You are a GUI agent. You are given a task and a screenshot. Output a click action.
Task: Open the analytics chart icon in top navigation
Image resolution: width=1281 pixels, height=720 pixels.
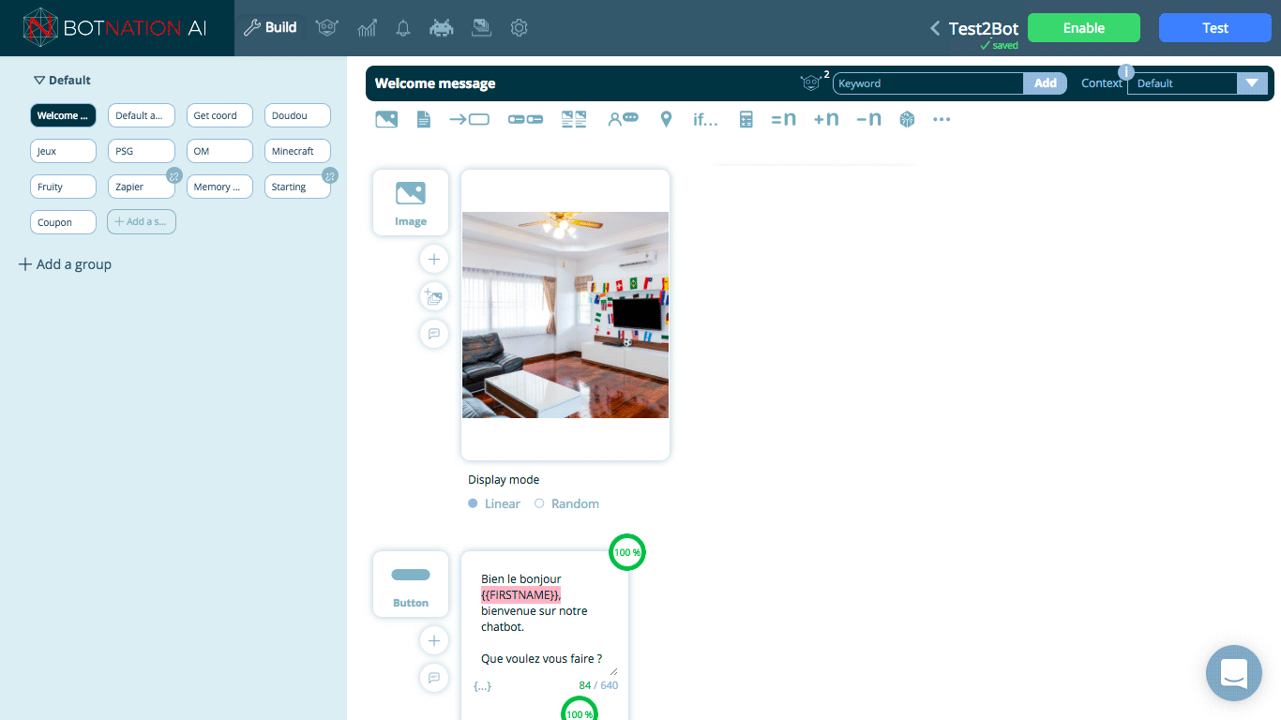[367, 28]
